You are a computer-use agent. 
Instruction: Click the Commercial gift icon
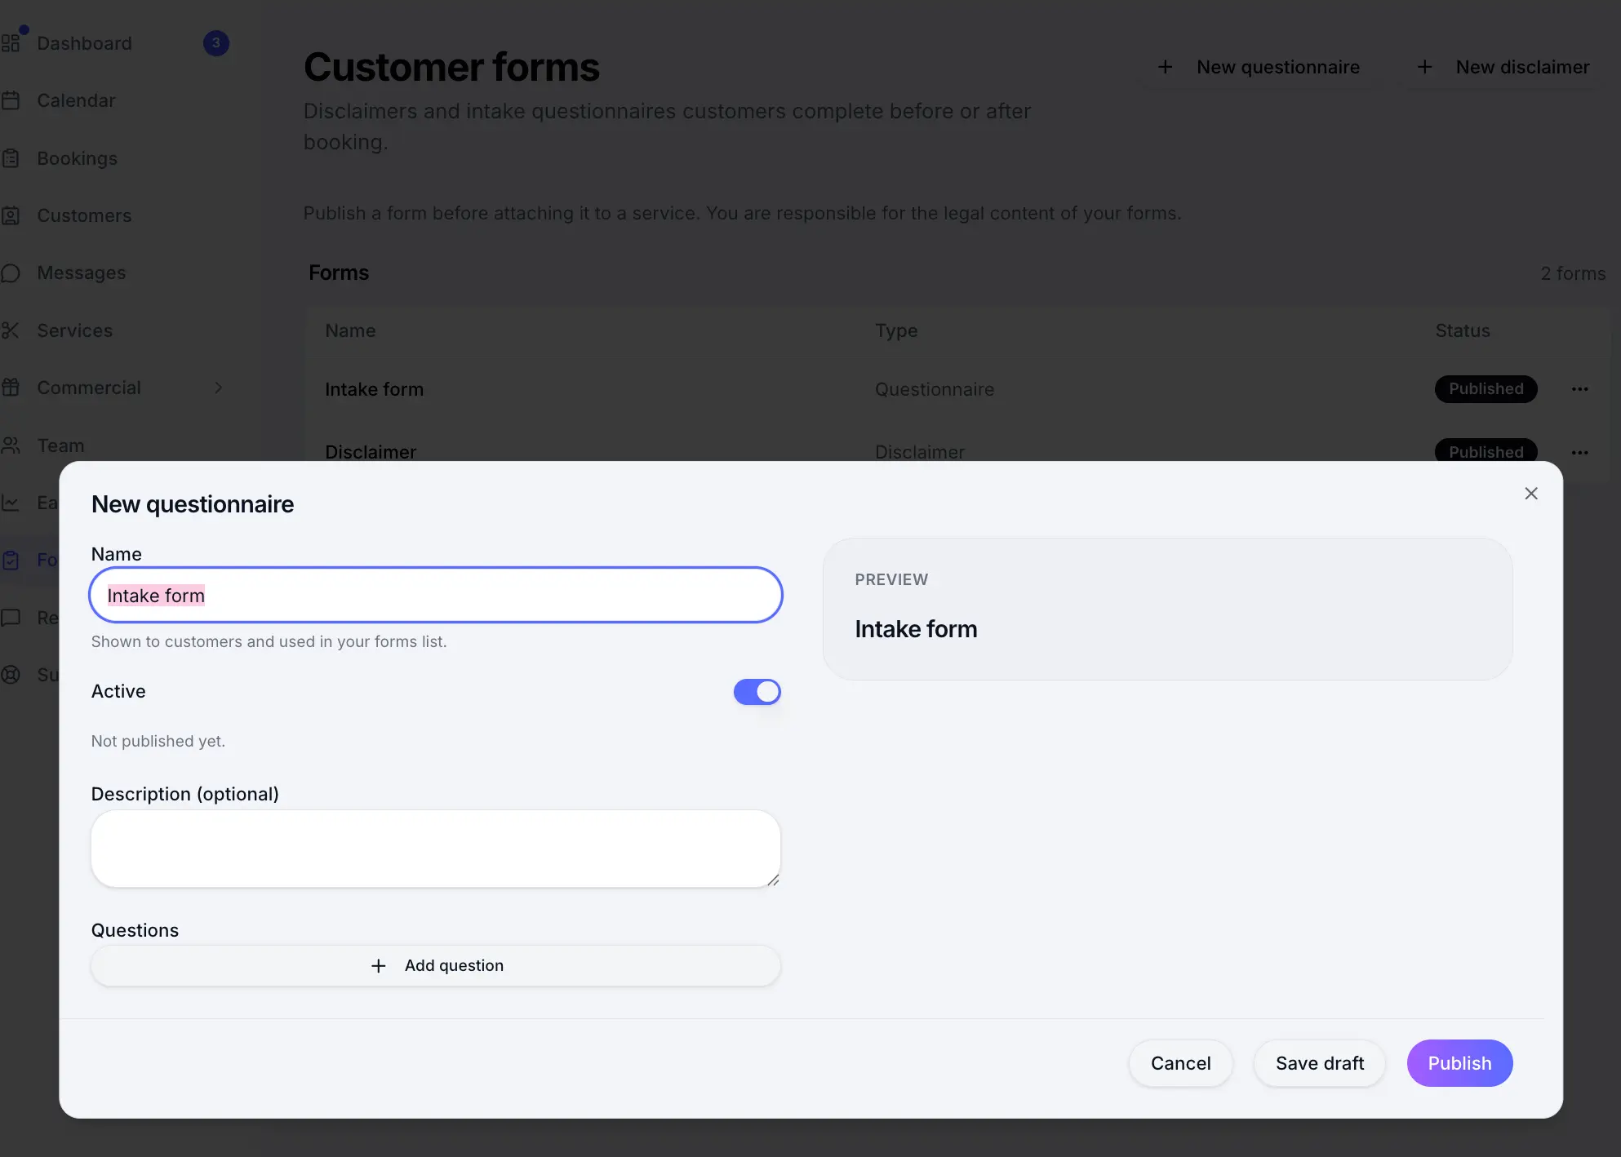11,388
